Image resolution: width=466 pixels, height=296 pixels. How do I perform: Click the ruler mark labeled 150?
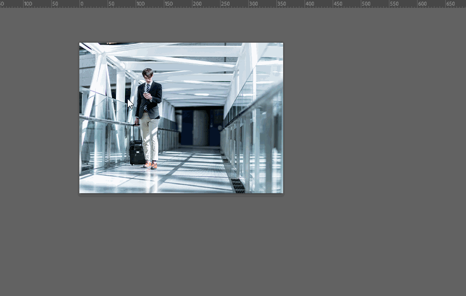pyautogui.click(x=168, y=4)
